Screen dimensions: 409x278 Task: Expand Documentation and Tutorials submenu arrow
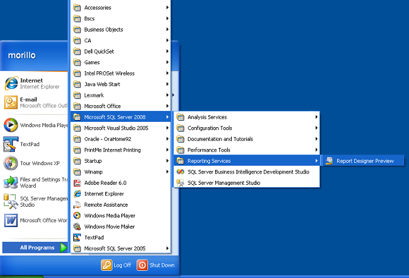click(x=316, y=139)
